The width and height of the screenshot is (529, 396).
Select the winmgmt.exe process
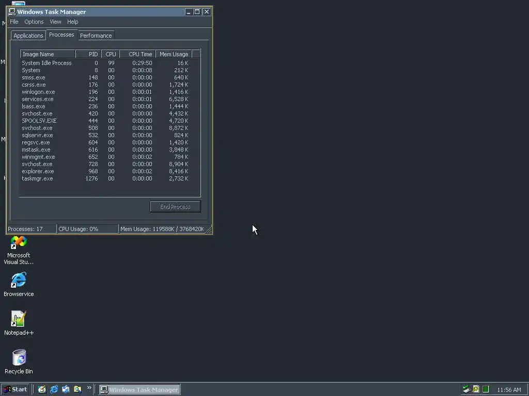[x=105, y=157]
